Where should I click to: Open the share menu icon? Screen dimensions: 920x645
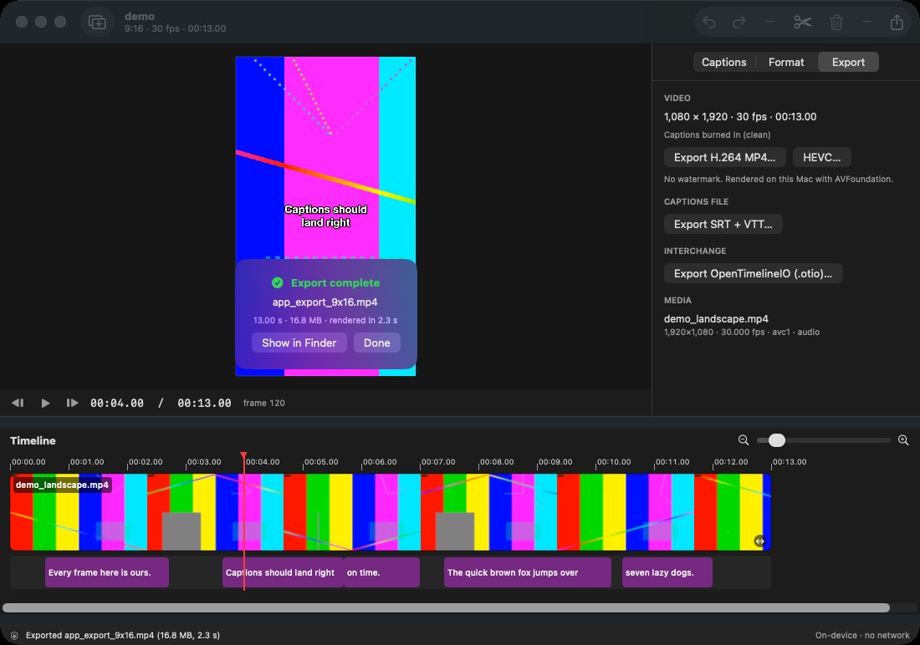[x=897, y=23]
